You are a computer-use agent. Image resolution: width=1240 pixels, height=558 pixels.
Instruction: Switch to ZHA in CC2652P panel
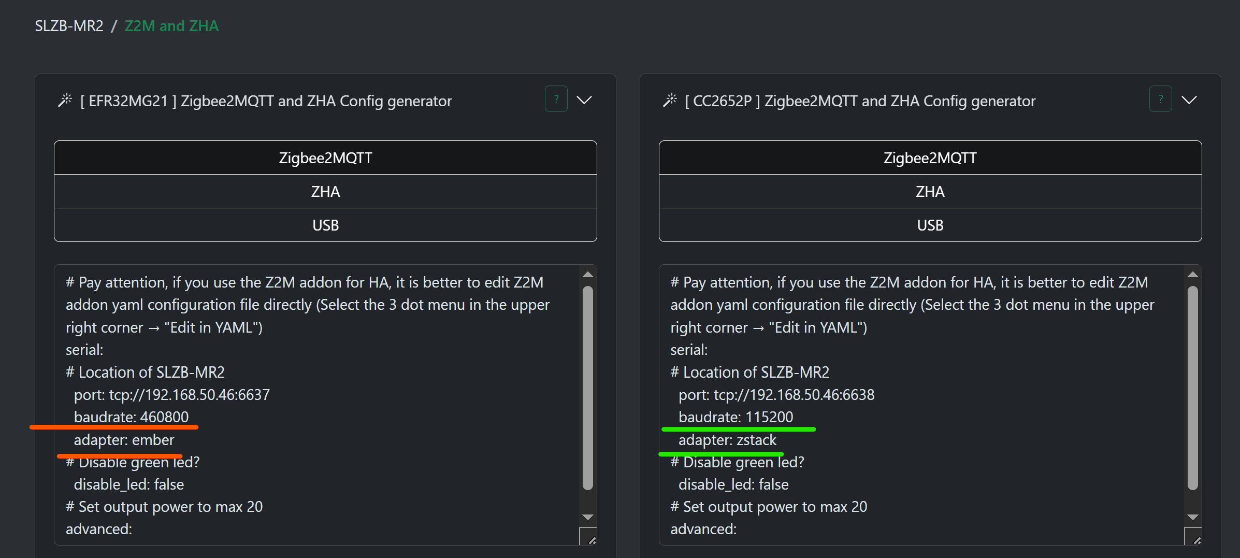pos(930,192)
